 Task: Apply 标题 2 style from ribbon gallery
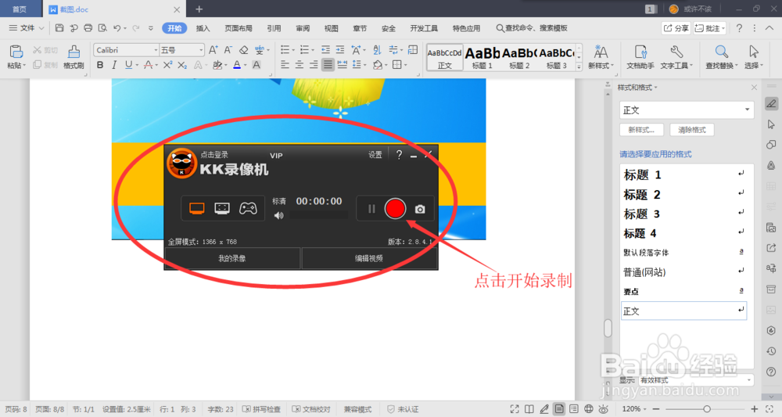coord(519,57)
